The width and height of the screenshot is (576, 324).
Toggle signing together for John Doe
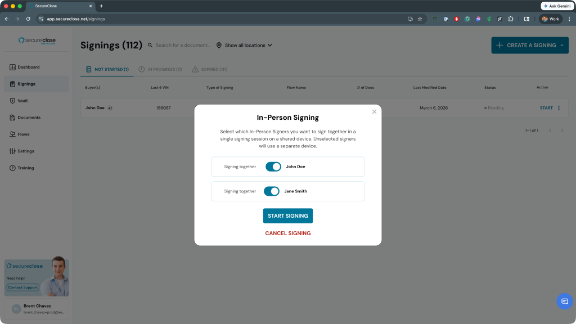pyautogui.click(x=273, y=166)
